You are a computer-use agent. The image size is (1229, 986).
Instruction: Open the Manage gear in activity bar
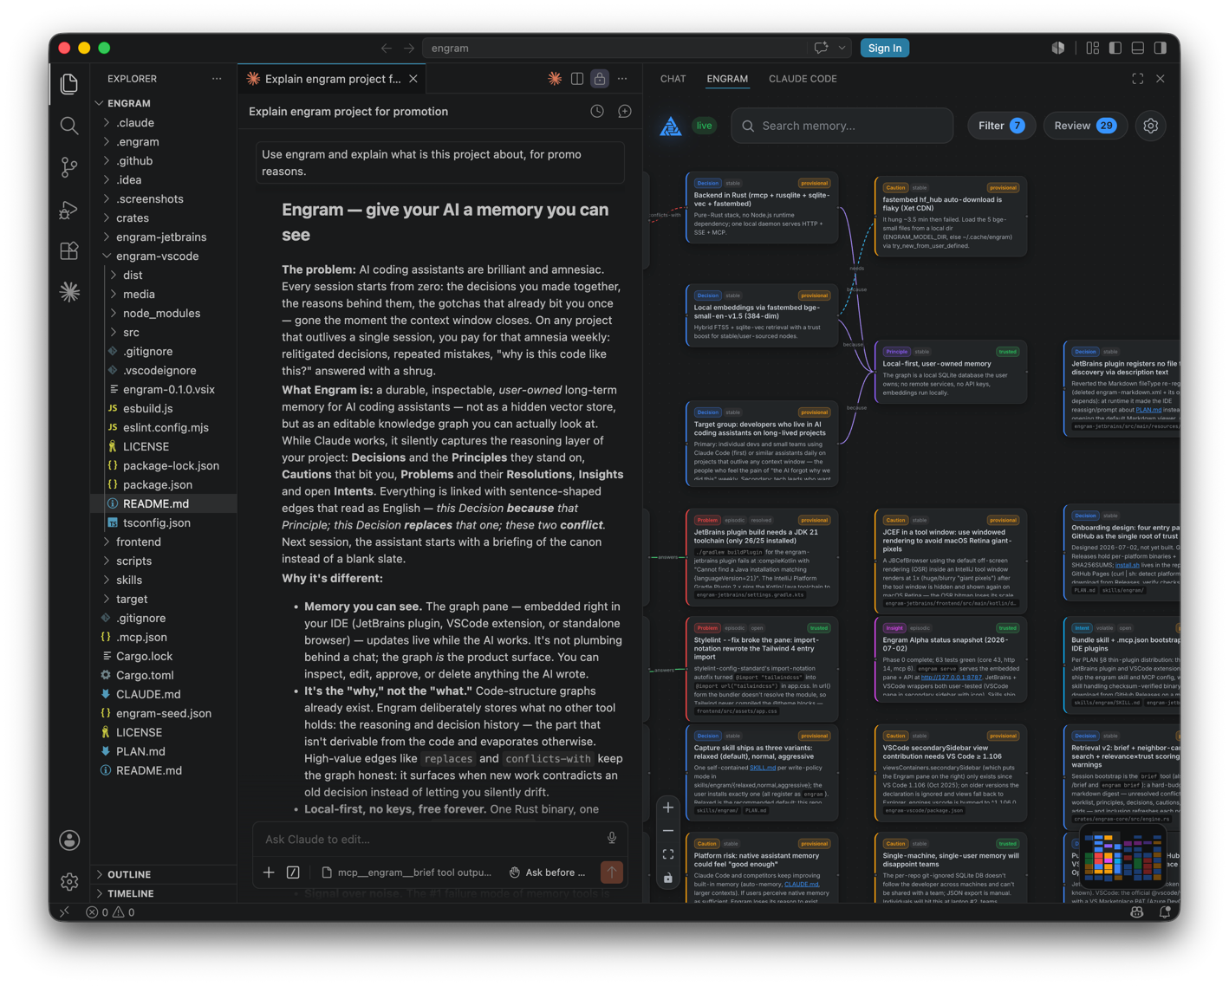[69, 881]
